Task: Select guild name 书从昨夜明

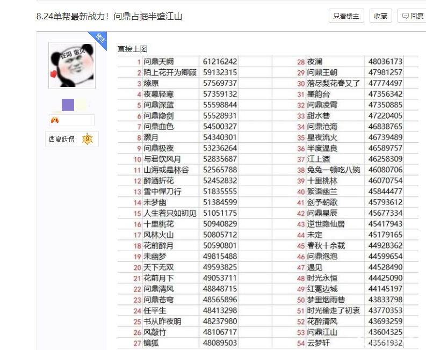Action: (x=162, y=322)
